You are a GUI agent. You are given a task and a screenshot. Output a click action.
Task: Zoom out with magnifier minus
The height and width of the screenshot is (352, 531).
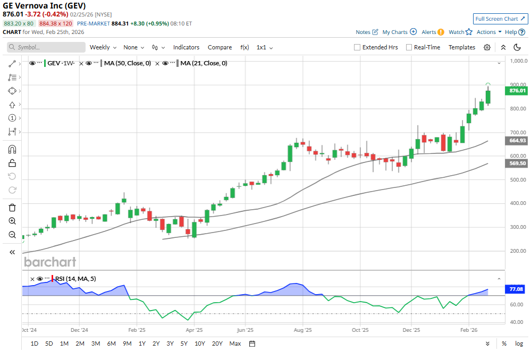pyautogui.click(x=12, y=235)
